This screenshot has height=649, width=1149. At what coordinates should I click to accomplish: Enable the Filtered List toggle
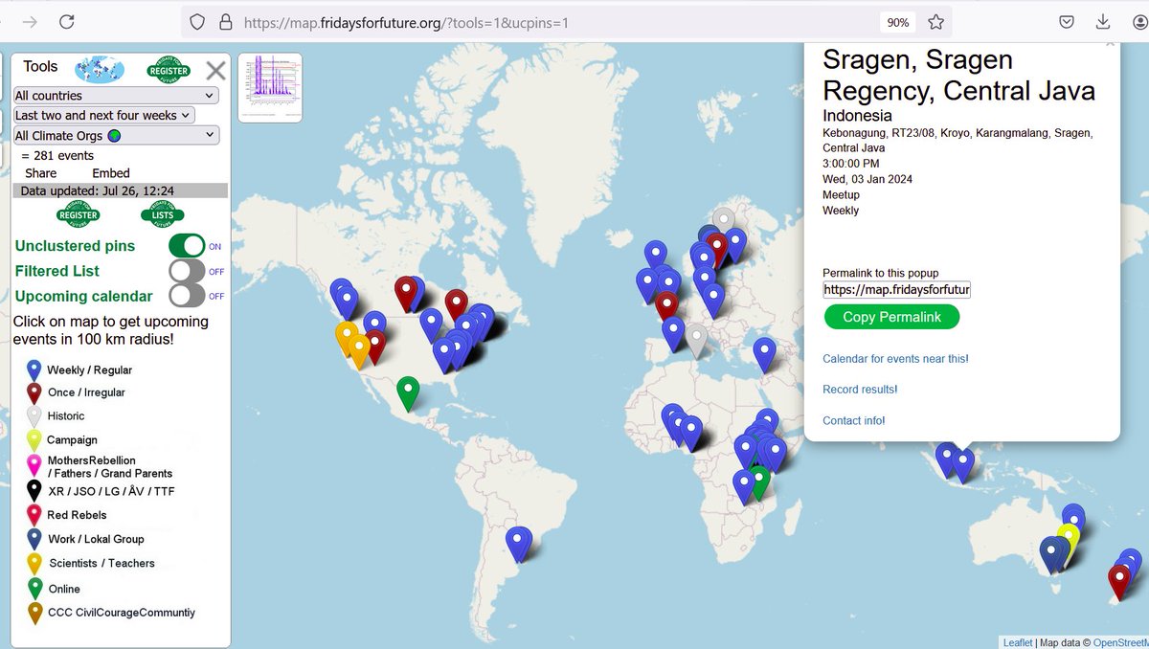[188, 271]
